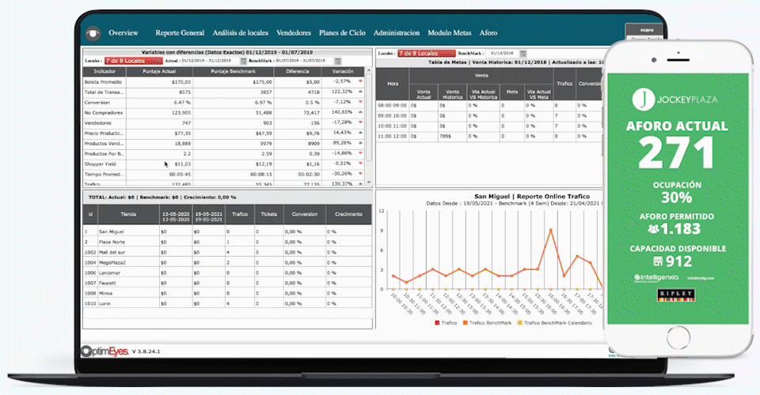
Task: Click red down arrow in Boleta Promedio row
Action: click(360, 81)
